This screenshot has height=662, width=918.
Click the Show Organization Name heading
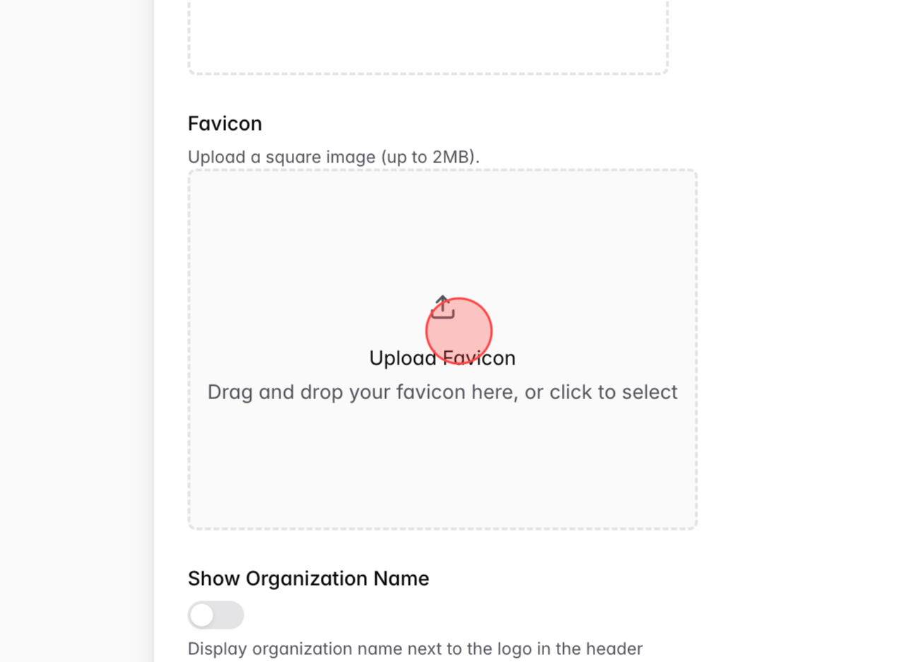(x=308, y=578)
